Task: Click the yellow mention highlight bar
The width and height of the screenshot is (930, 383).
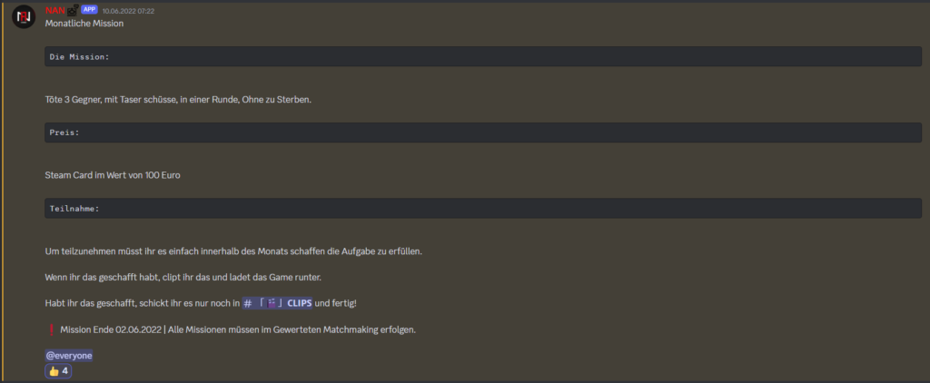Action: pyautogui.click(x=2, y=191)
